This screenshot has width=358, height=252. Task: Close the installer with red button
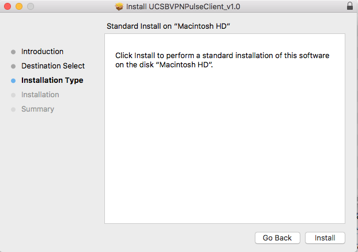7,6
